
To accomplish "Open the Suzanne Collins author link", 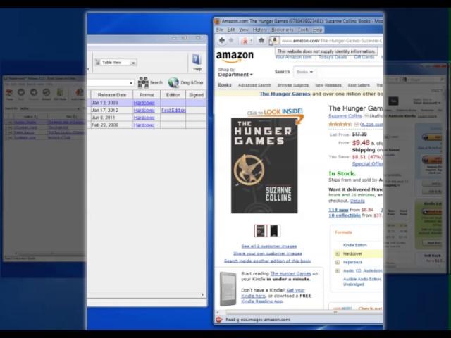I will (345, 116).
